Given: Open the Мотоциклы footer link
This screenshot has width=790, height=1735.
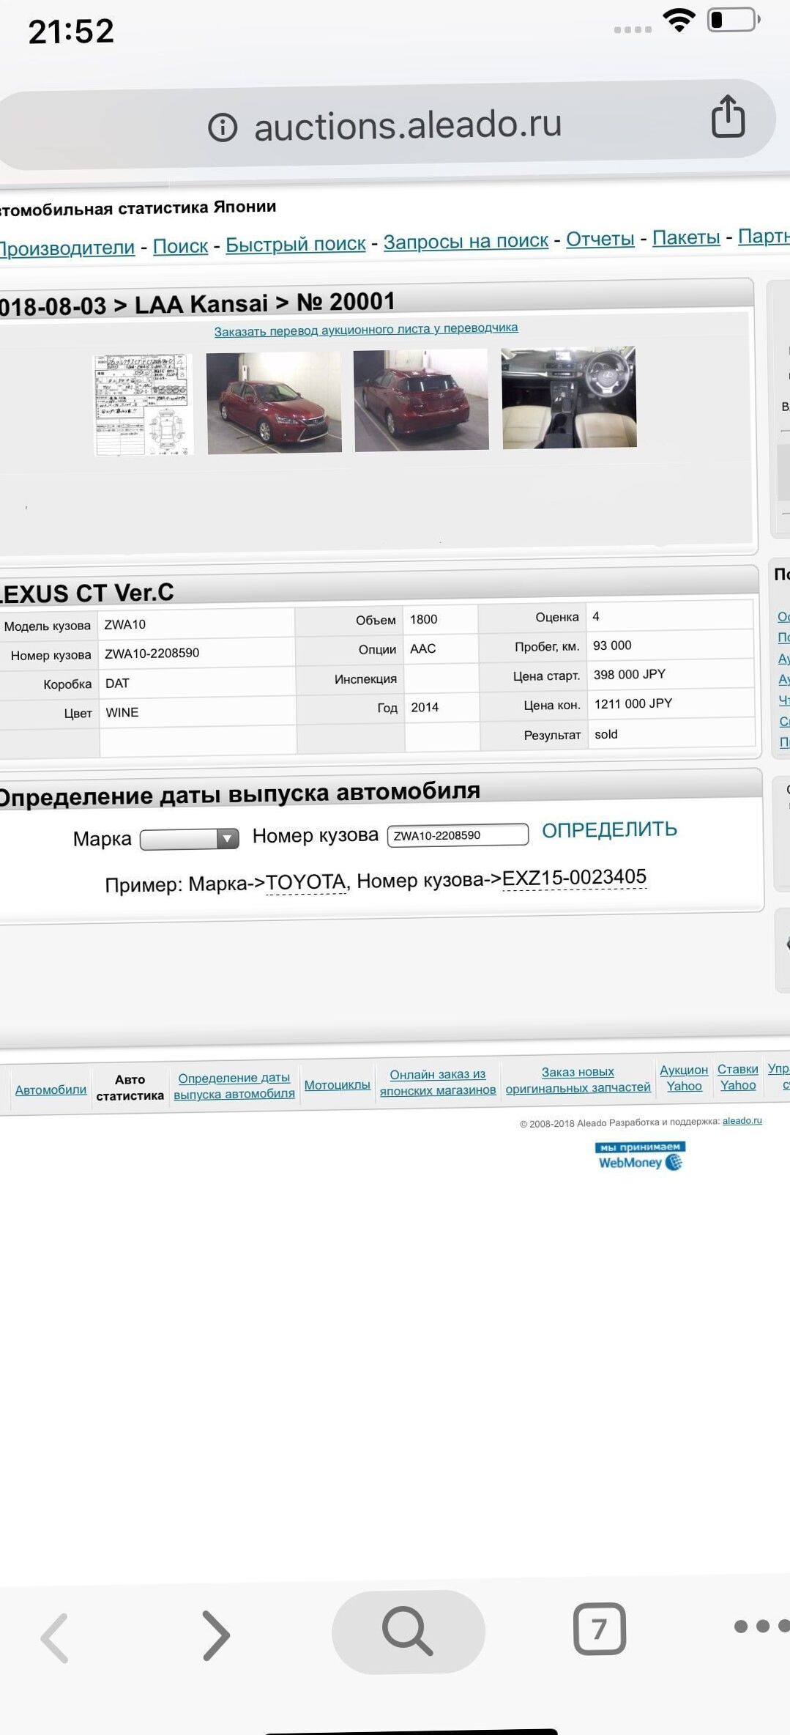Looking at the screenshot, I should tap(337, 1084).
